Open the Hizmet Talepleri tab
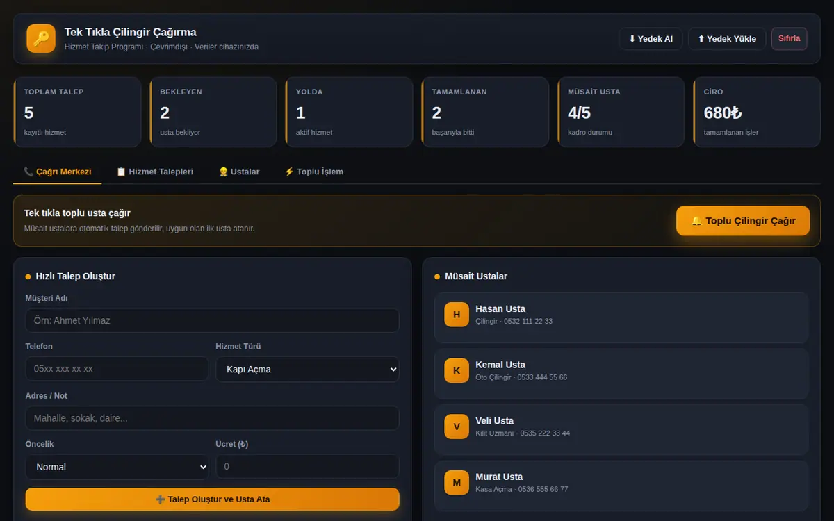Image resolution: width=834 pixels, height=521 pixels. tap(154, 172)
